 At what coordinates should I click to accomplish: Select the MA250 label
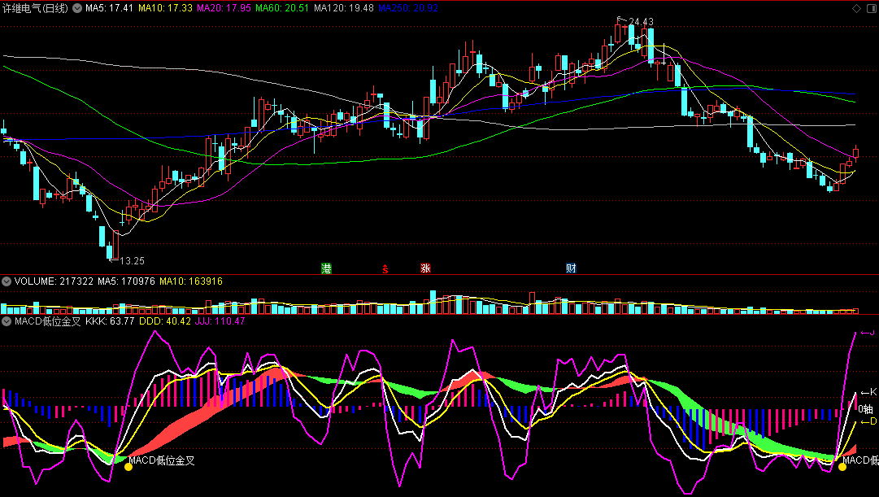(x=408, y=8)
